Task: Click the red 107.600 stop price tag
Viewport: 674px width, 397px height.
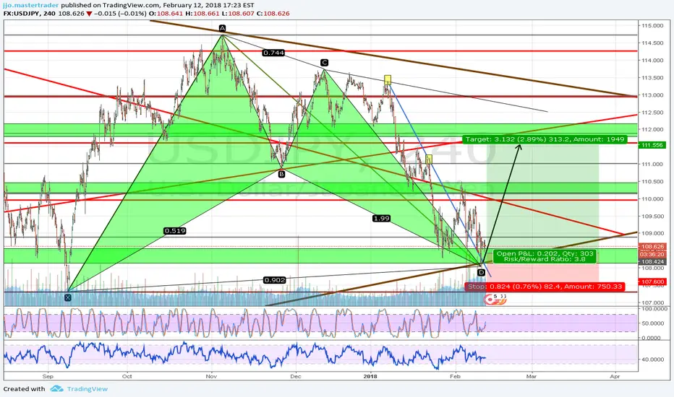Action: [652, 282]
